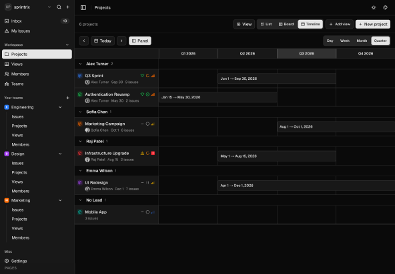Open My Issues in the sidebar
This screenshot has width=395, height=274.
(37, 31)
